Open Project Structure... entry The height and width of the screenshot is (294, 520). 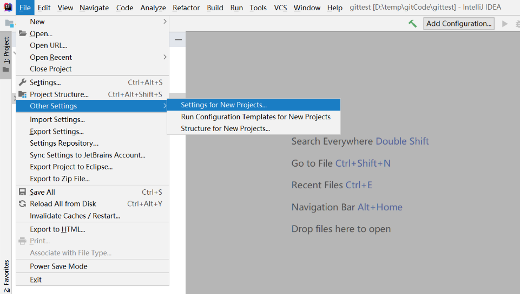pyautogui.click(x=93, y=94)
